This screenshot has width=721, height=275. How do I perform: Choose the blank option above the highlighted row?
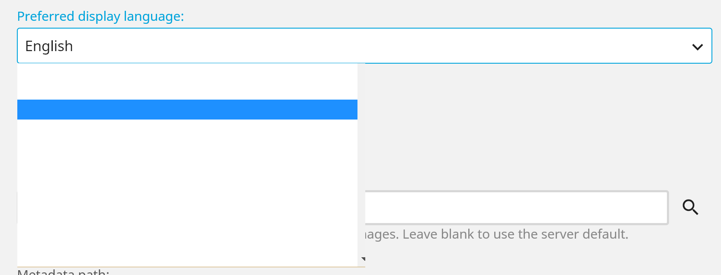tap(187, 90)
